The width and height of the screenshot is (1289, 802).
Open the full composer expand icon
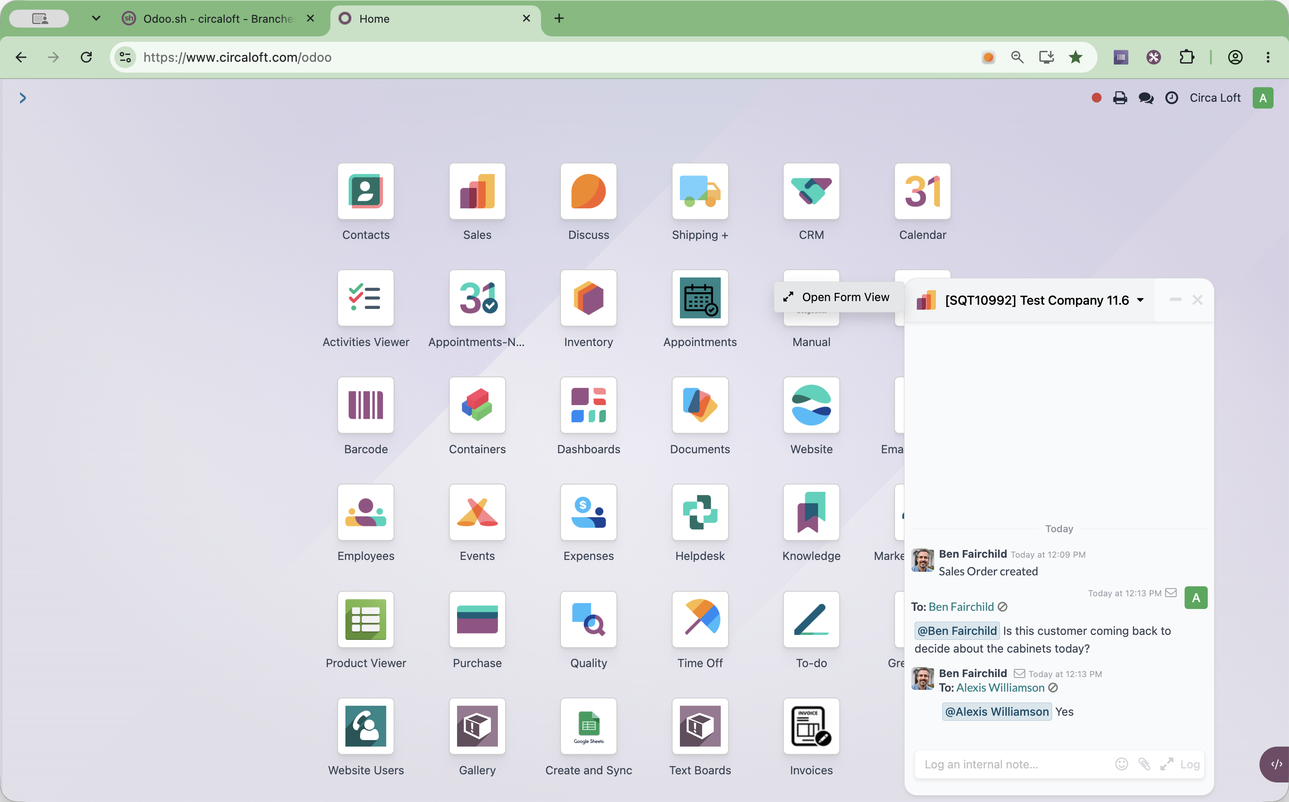tap(1166, 764)
